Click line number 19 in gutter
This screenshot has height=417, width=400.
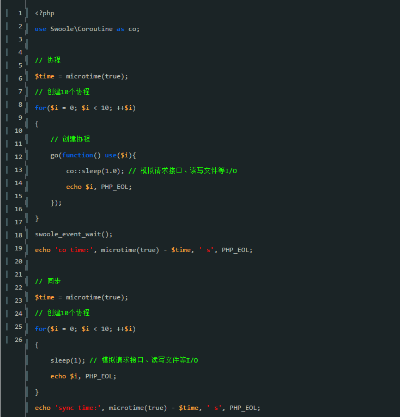(19, 248)
